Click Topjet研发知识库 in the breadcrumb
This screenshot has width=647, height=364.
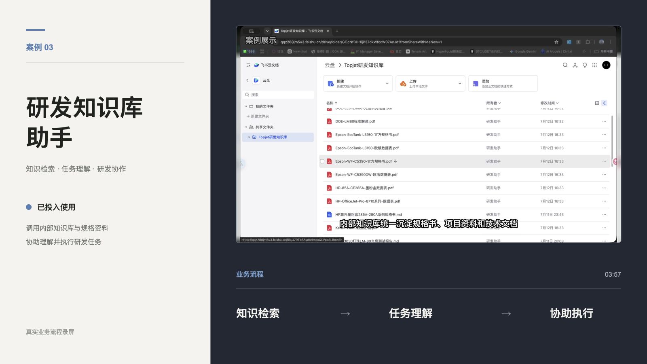pos(364,65)
